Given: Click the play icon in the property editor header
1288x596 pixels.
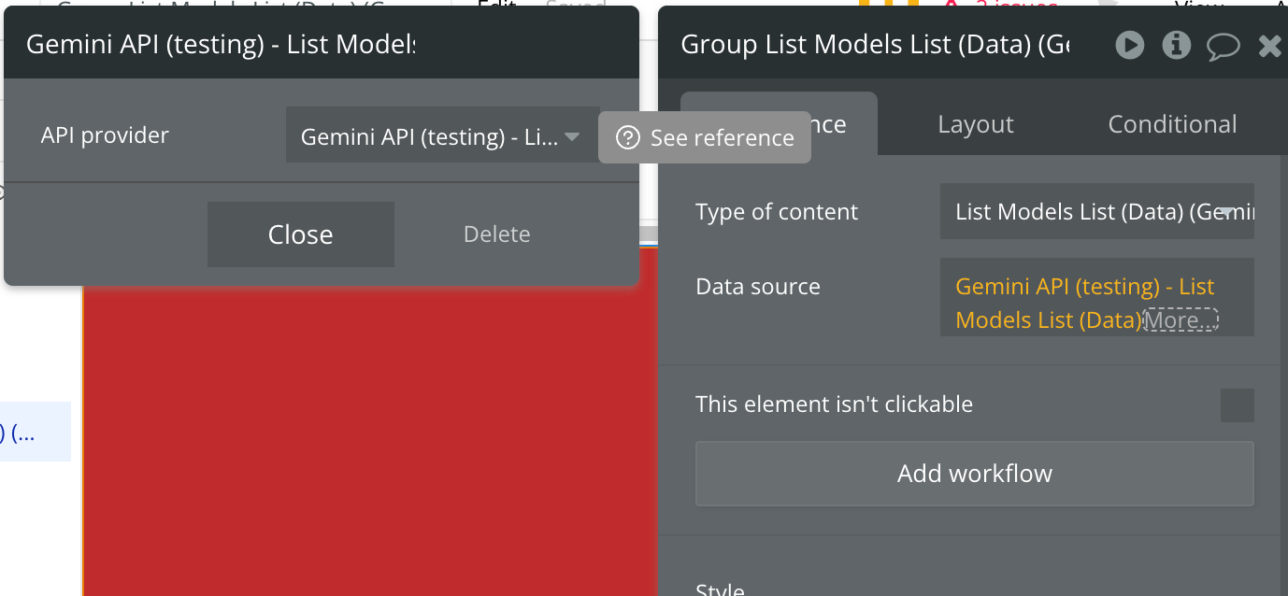Looking at the screenshot, I should click(1129, 45).
